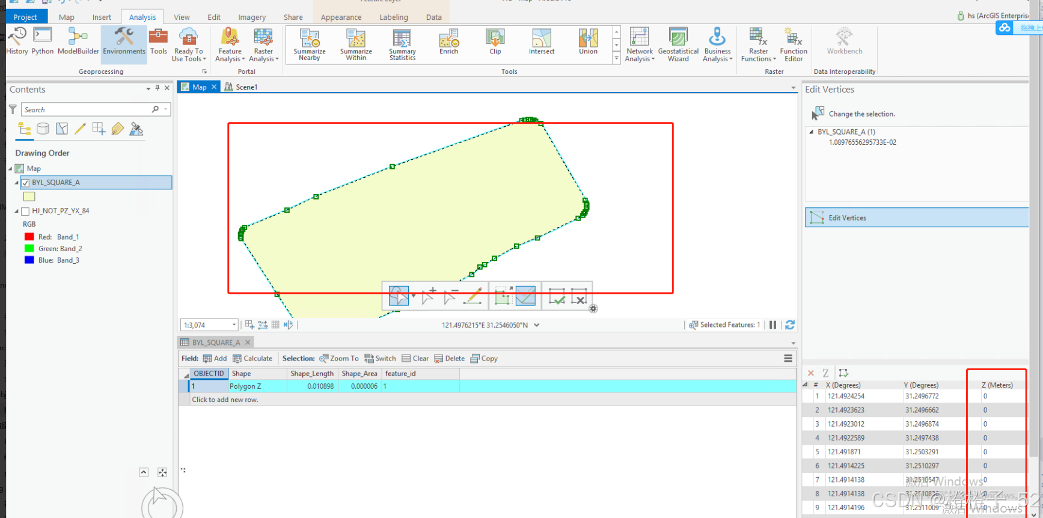
Task: Open the Python window
Action: coord(43,41)
